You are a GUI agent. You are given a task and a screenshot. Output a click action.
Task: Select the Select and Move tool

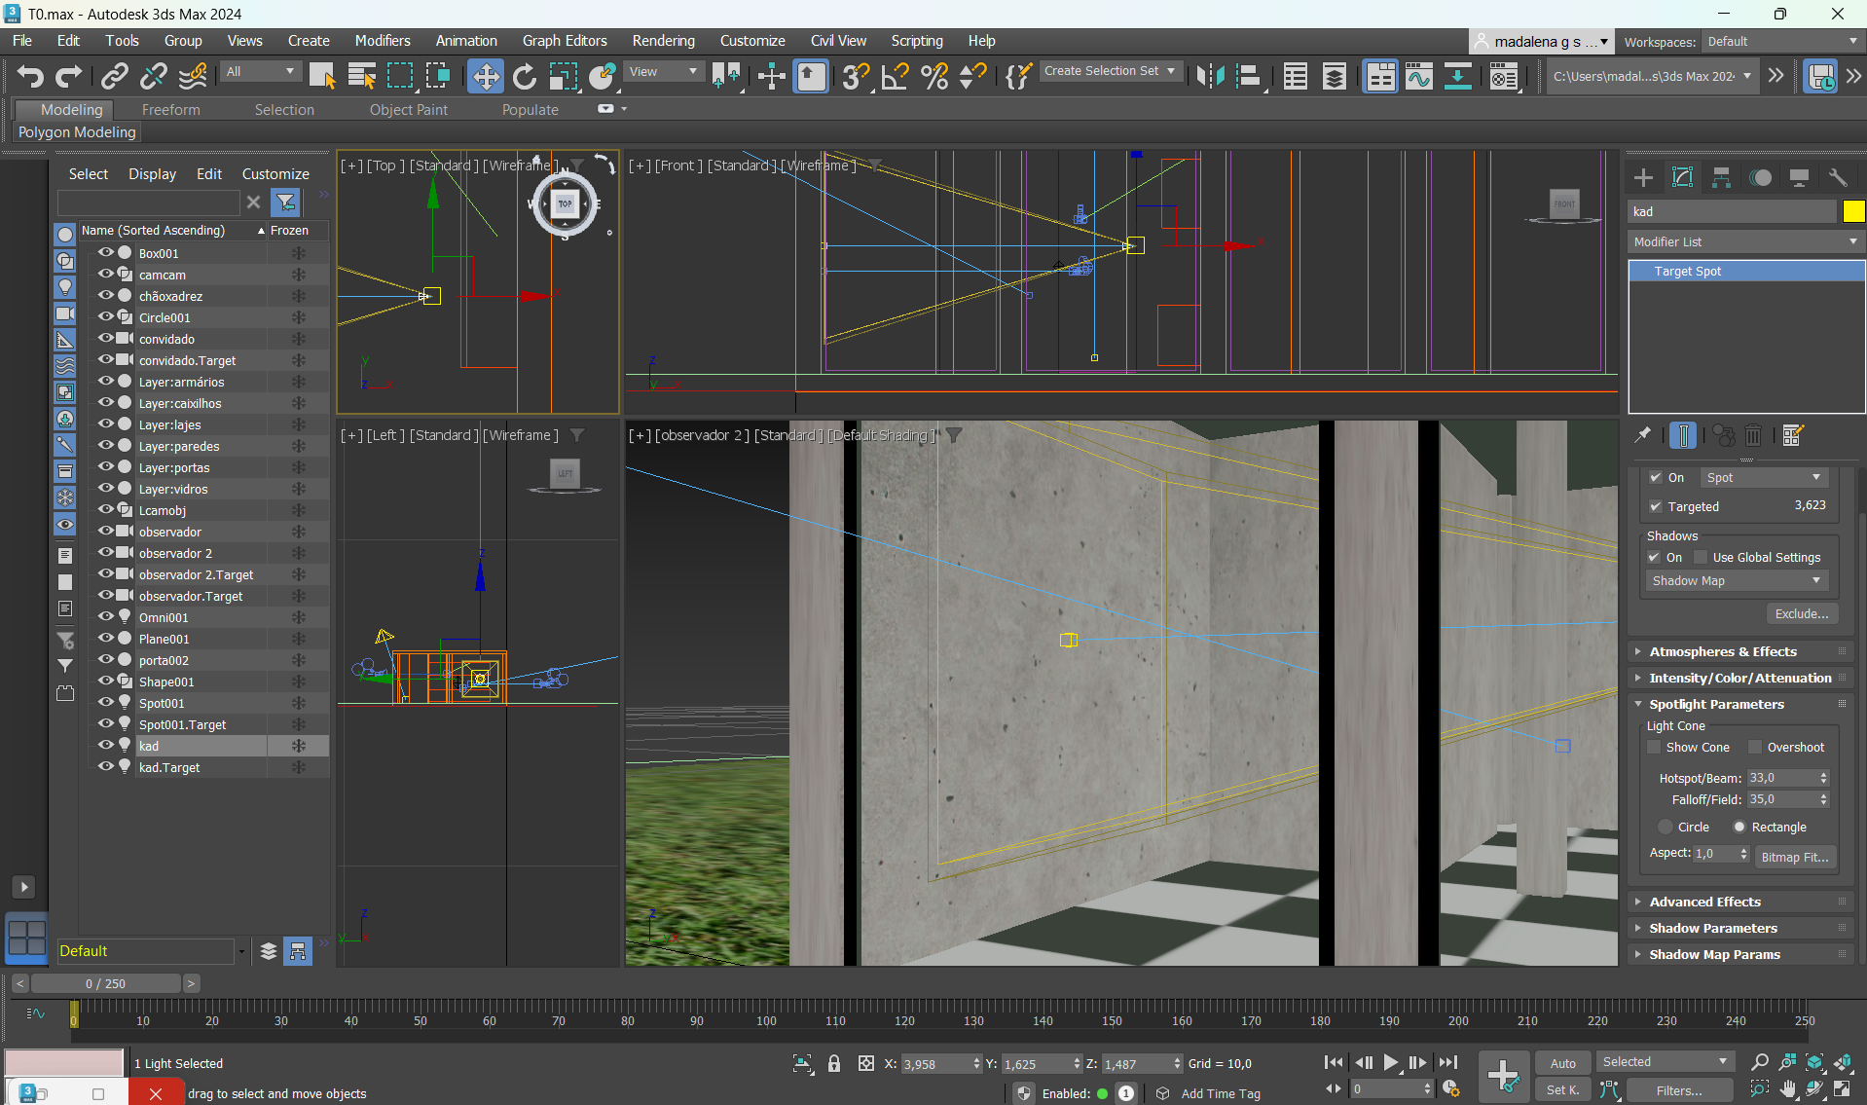(x=485, y=76)
